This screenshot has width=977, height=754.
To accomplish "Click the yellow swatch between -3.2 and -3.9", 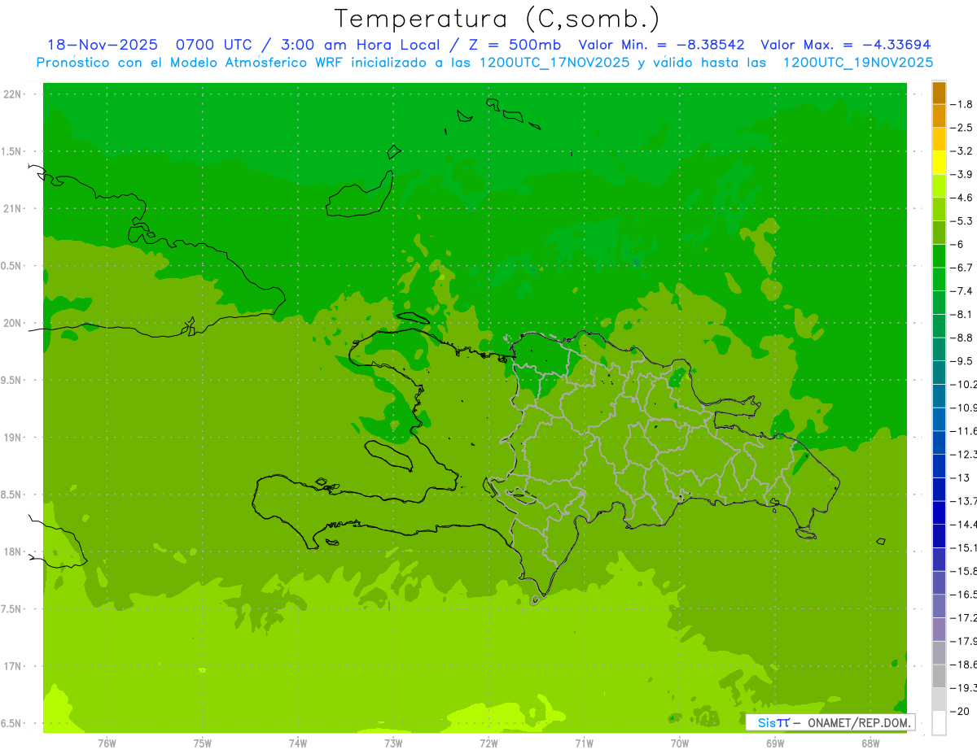I will click(x=939, y=163).
